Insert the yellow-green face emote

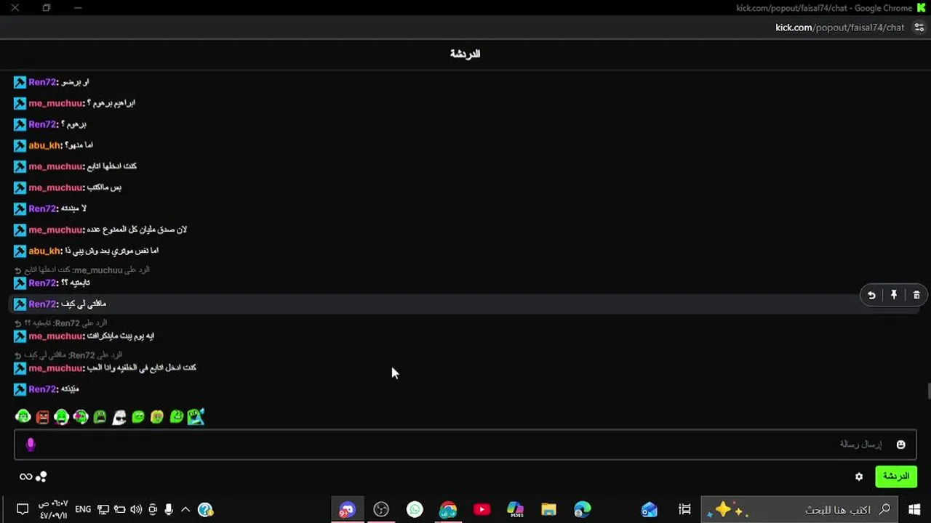tap(157, 417)
